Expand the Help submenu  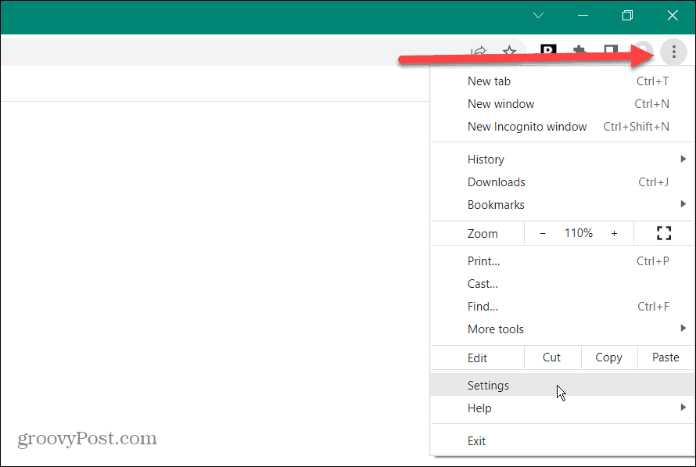point(562,408)
